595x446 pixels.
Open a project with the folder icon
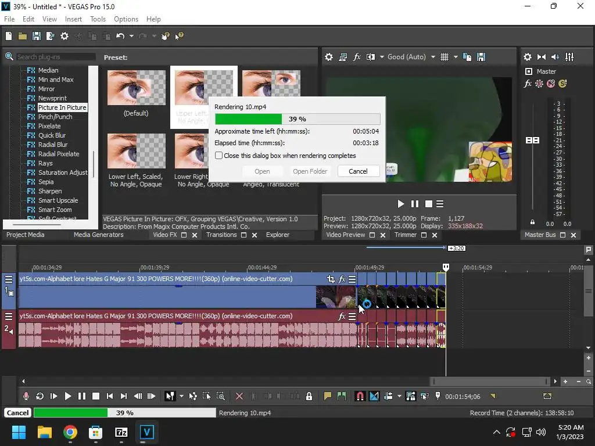[x=23, y=36]
